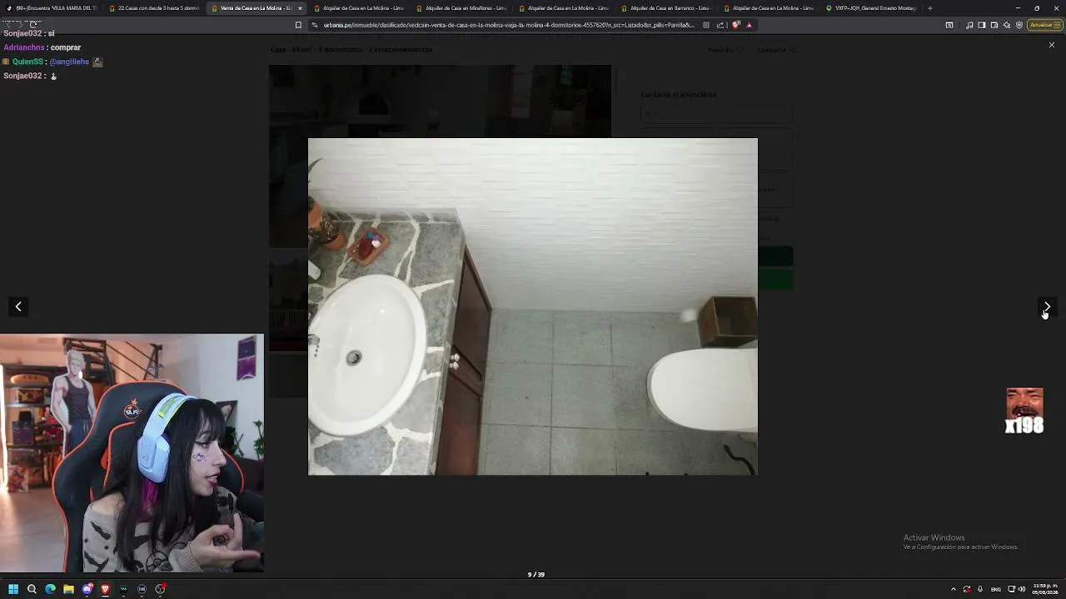Go to the next gallery photo
This screenshot has width=1066, height=599.
1047,307
